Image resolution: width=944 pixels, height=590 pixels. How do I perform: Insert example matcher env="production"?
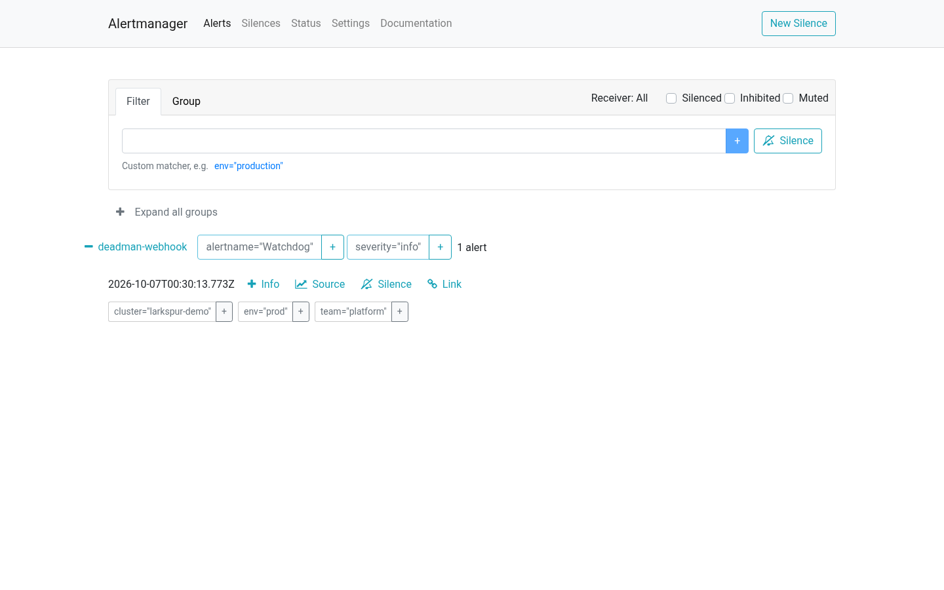coord(248,166)
